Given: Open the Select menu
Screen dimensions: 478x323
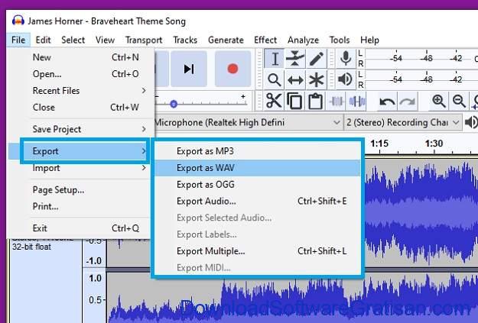Looking at the screenshot, I should pyautogui.click(x=73, y=40).
